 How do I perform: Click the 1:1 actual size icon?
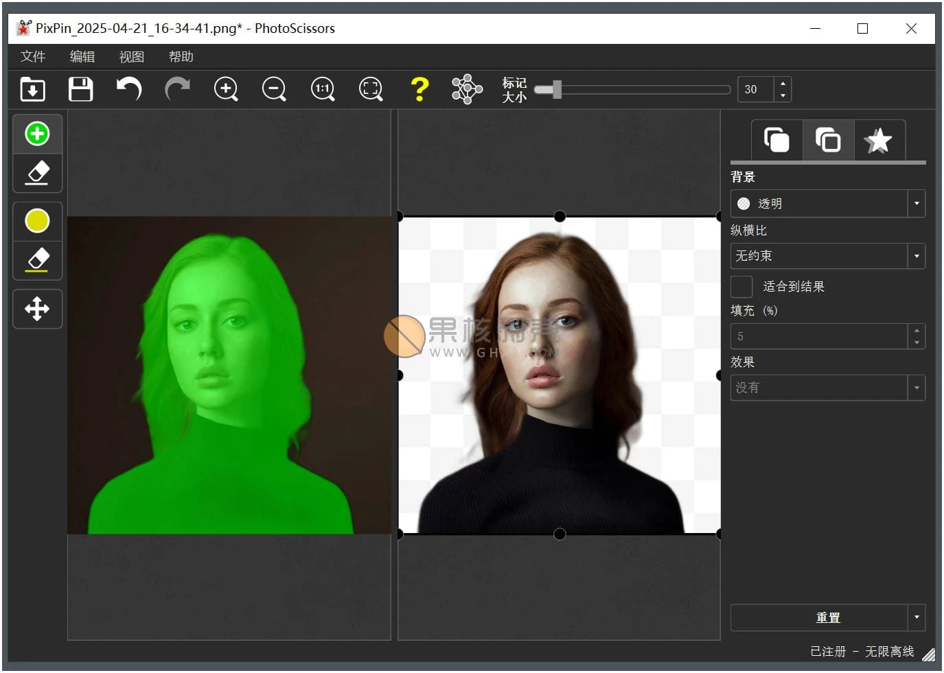pyautogui.click(x=322, y=89)
